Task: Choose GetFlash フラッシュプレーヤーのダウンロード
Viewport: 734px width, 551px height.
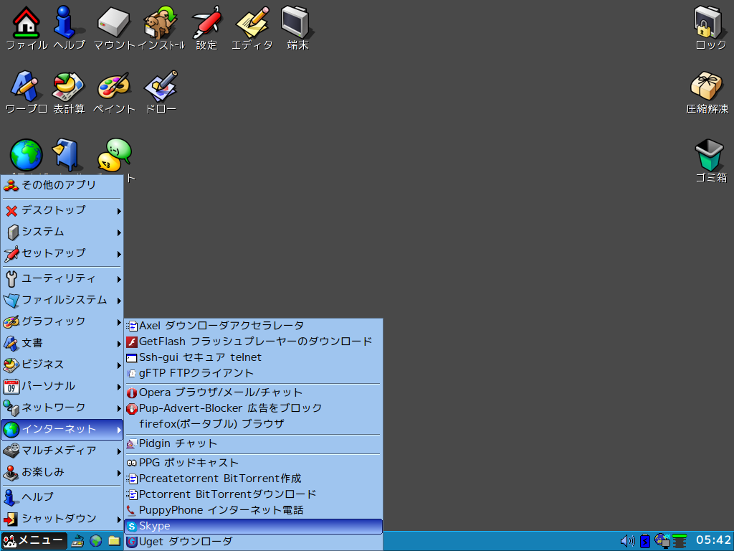Action: point(253,342)
